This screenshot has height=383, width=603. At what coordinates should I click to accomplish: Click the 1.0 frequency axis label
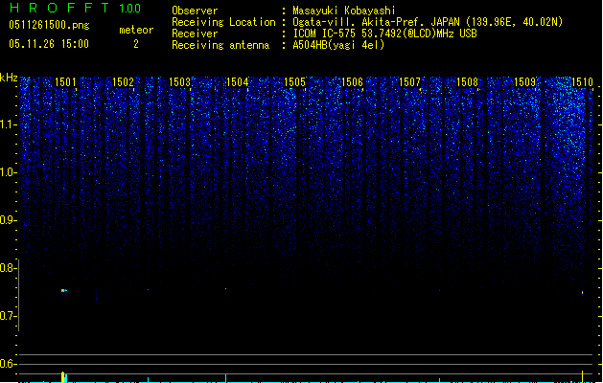[x=9, y=172]
